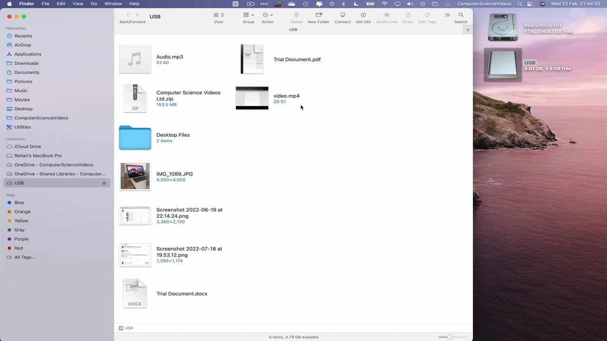Select Rehan's MacBook Pro in sidebar

click(56, 155)
